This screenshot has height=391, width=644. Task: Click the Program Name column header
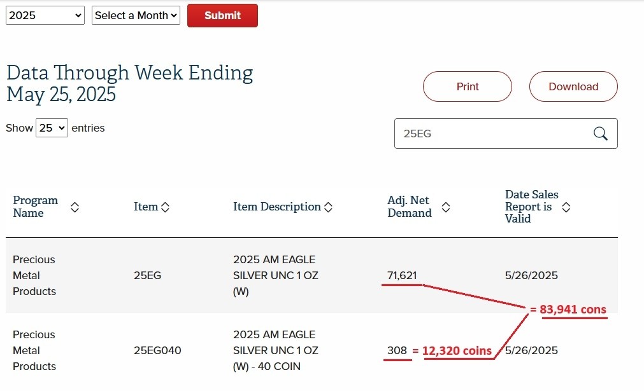point(36,207)
